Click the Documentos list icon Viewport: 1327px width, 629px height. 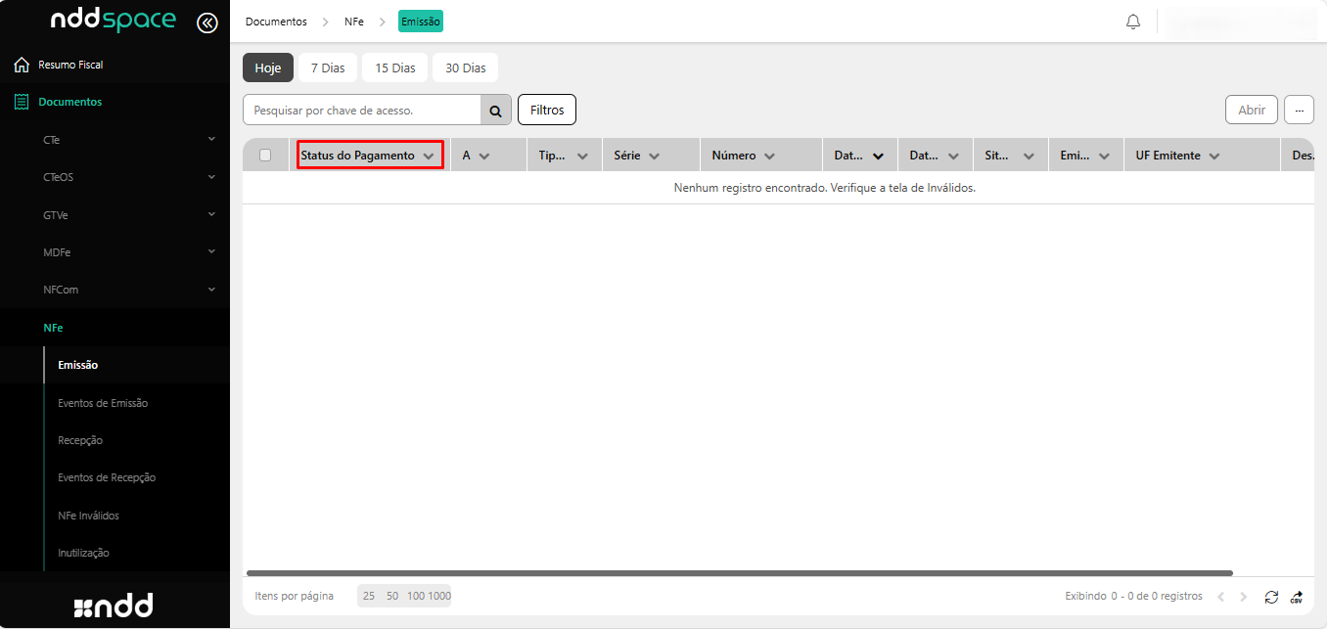pos(21,102)
